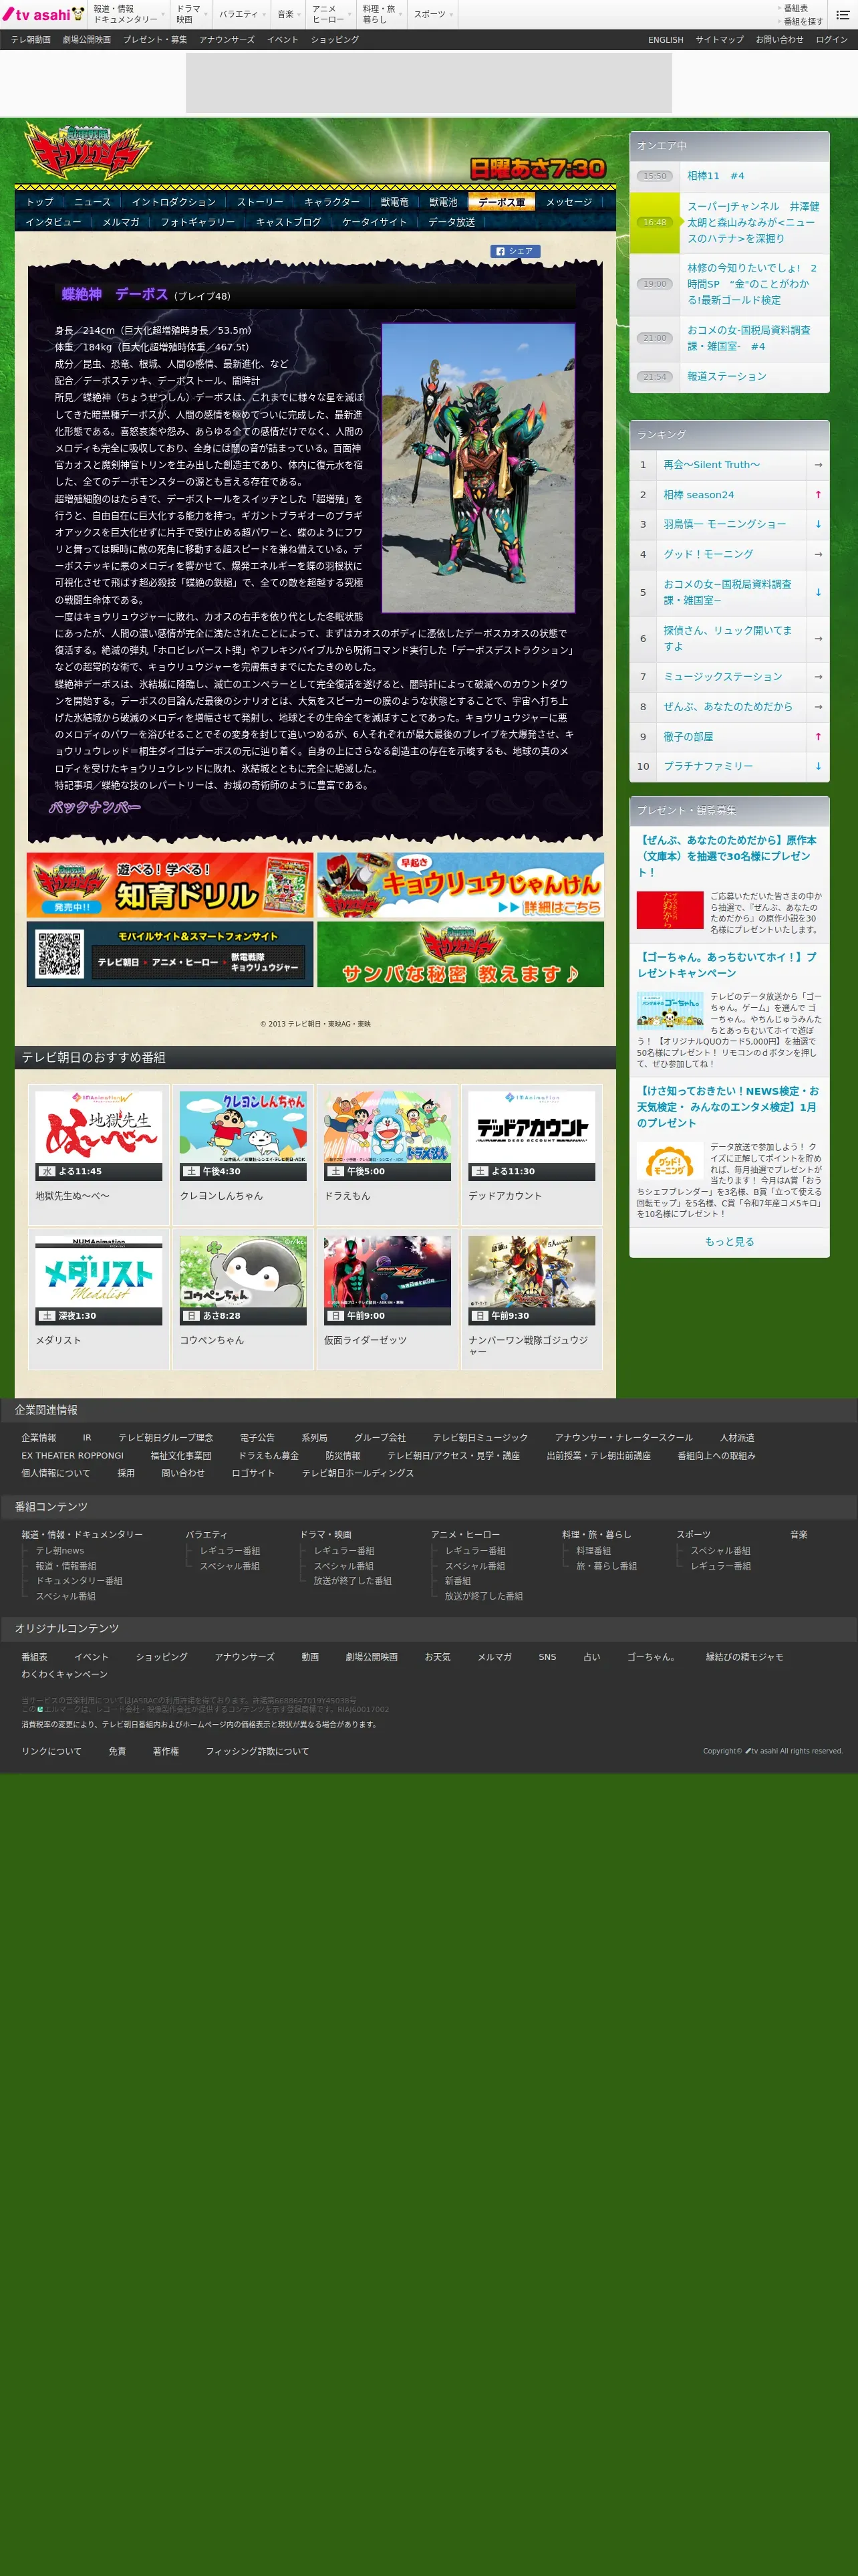Screen dimensions: 858x2576
Task: Click up arrow beside 徹子の部屋
Action: (x=817, y=736)
